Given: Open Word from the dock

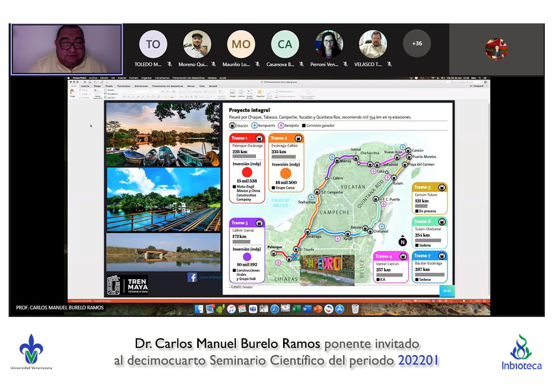Looking at the screenshot, I should click(308, 309).
